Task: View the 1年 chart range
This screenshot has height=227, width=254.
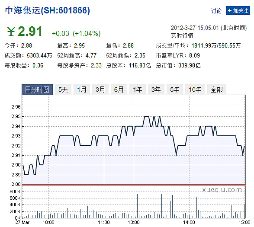Action: (x=138, y=90)
